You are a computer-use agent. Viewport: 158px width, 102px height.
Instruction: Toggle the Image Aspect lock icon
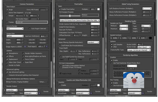(x=25, y=46)
